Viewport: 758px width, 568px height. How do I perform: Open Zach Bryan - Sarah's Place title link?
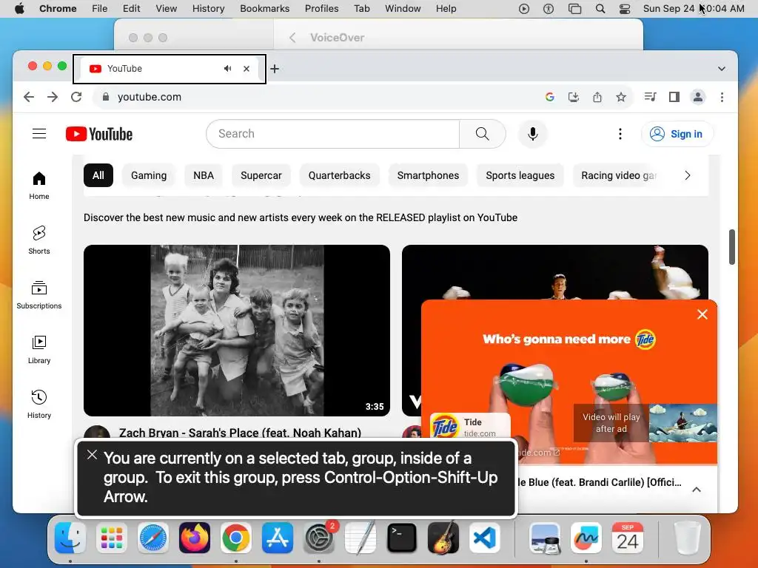(241, 433)
